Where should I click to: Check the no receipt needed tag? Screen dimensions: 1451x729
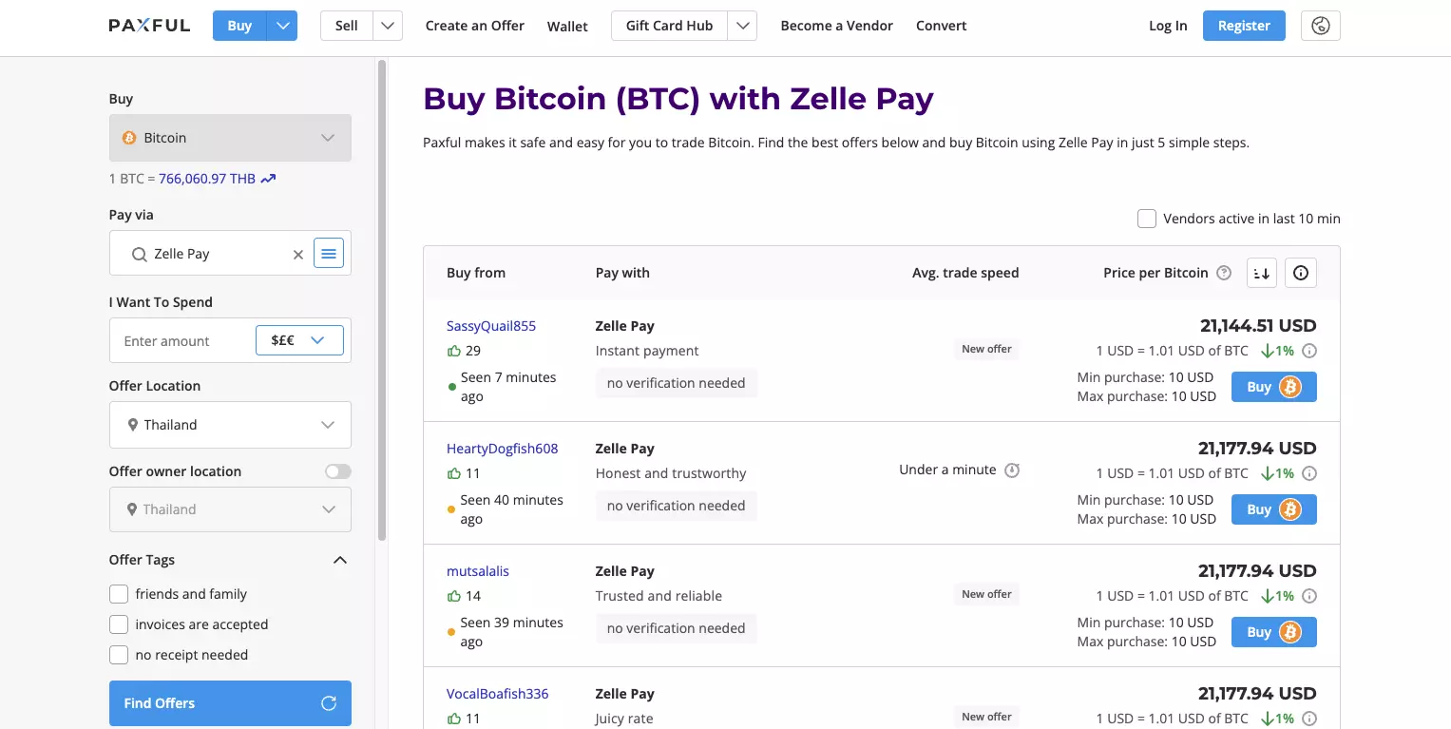point(119,655)
